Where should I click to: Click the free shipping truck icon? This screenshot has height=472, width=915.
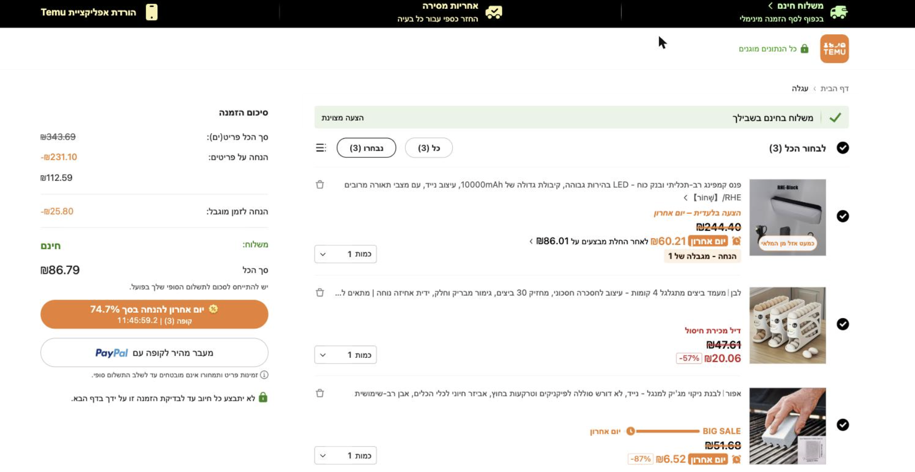coord(839,12)
